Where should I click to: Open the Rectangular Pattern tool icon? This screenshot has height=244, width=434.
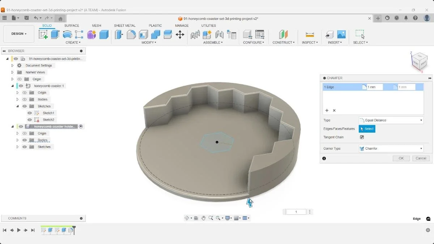(x=79, y=34)
